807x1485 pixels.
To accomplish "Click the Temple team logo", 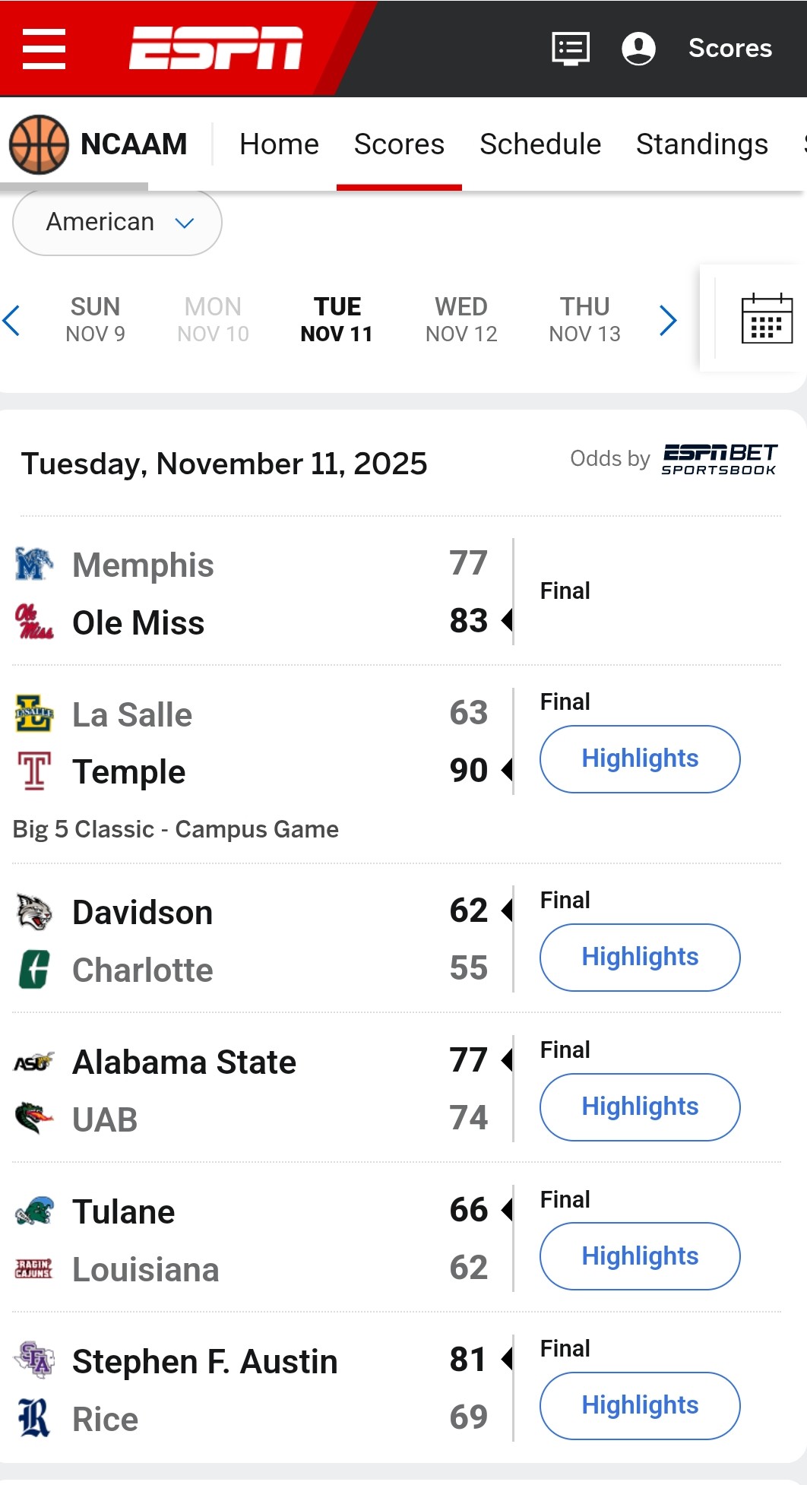I will click(x=34, y=771).
